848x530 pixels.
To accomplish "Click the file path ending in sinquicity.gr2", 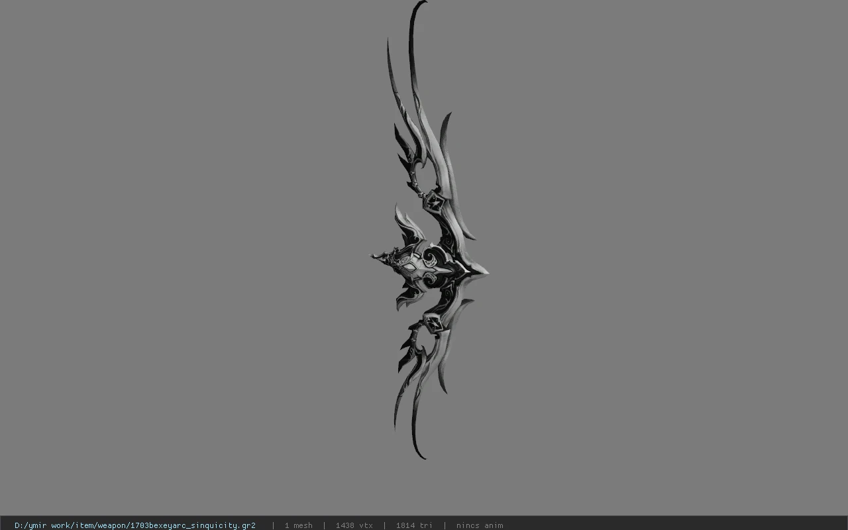I will 135,525.
